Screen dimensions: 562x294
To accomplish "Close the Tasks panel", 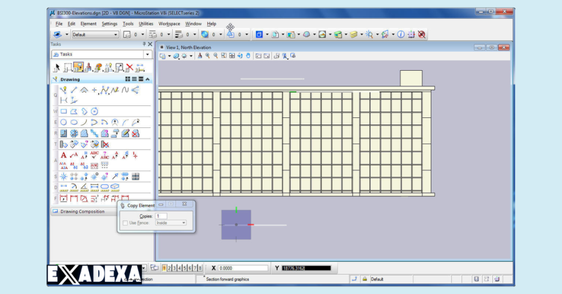I will click(150, 44).
